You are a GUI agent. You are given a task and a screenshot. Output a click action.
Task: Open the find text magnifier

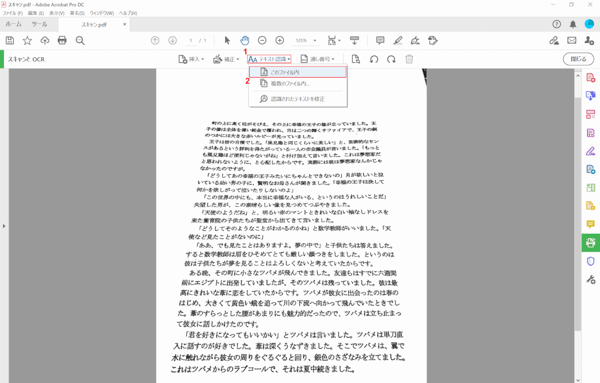coord(80,41)
